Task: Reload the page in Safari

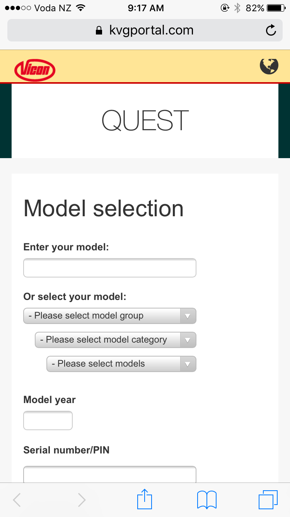Action: (x=271, y=30)
